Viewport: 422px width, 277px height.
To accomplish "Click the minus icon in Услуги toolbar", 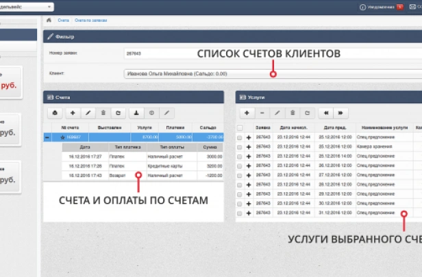I will [x=262, y=112].
